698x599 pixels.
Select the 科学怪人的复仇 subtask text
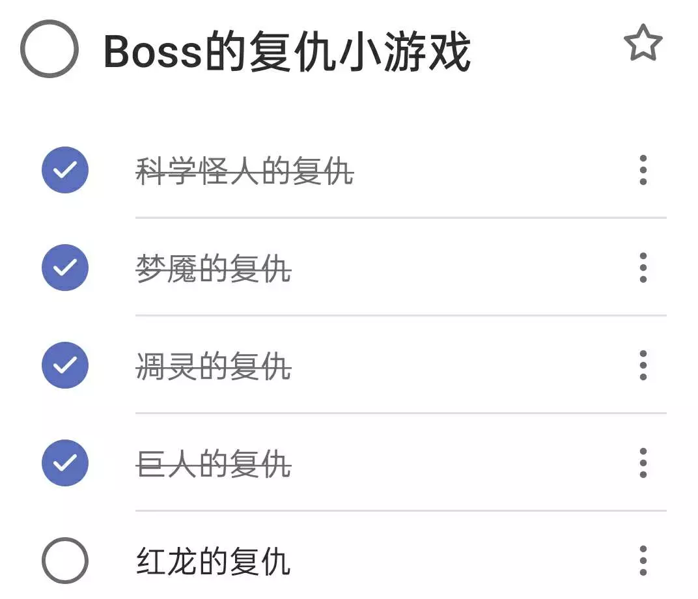click(x=244, y=172)
